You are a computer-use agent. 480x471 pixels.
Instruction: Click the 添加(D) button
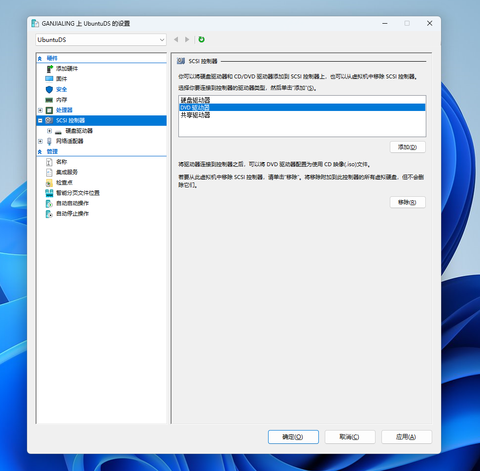[408, 147]
